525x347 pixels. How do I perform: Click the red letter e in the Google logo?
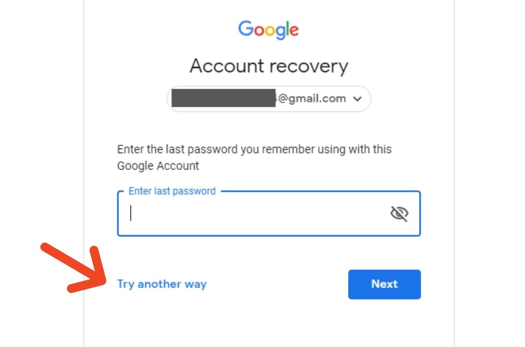tap(293, 31)
